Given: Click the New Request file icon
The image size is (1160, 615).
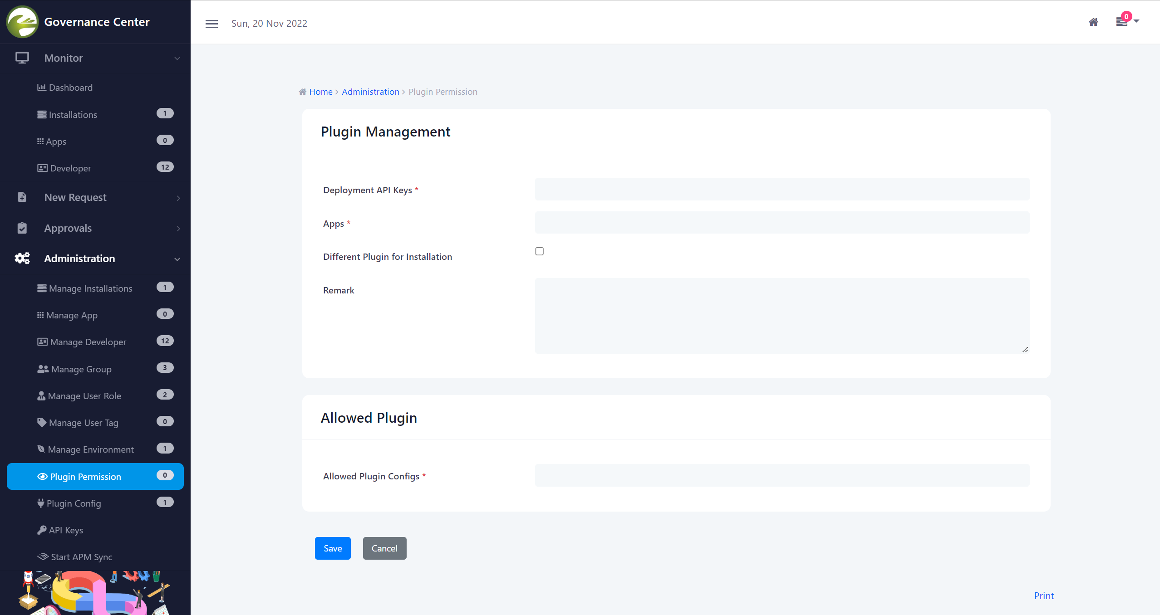Looking at the screenshot, I should [x=22, y=197].
